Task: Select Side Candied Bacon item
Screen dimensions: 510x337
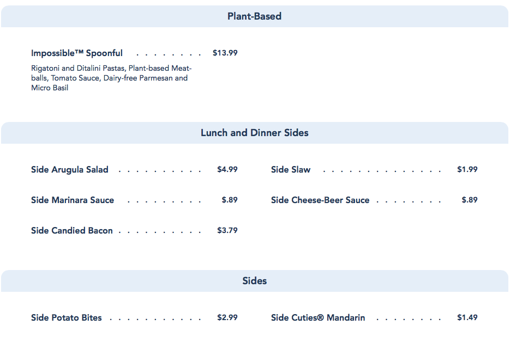Action: (x=72, y=231)
